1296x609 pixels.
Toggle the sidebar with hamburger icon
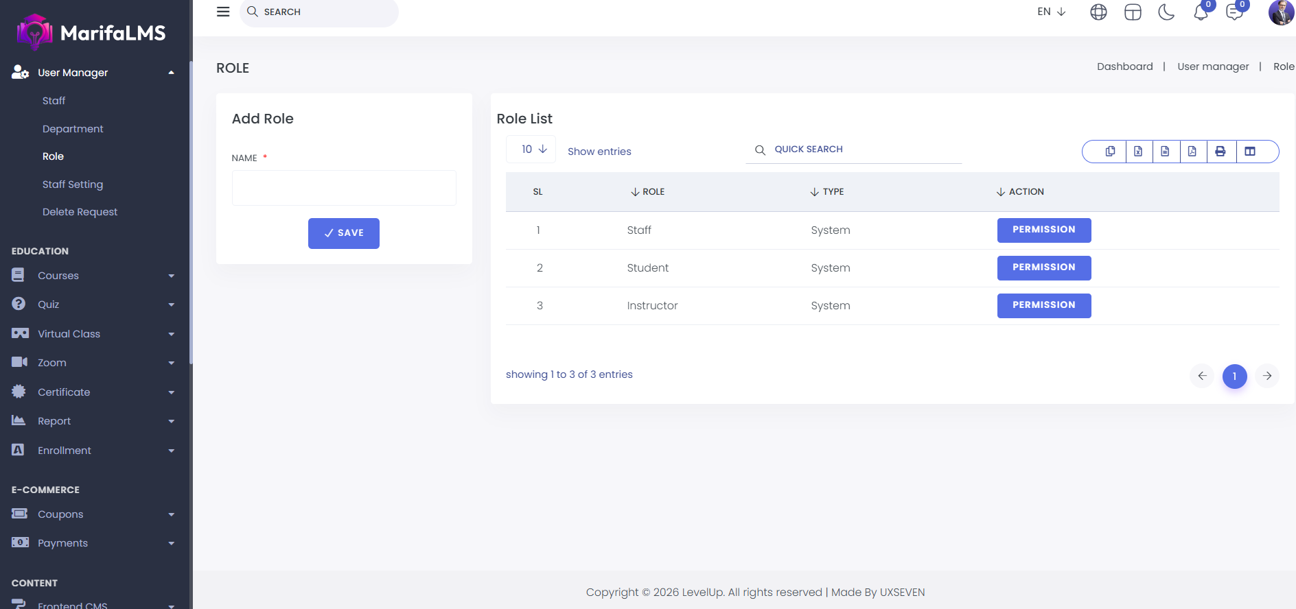pos(223,12)
